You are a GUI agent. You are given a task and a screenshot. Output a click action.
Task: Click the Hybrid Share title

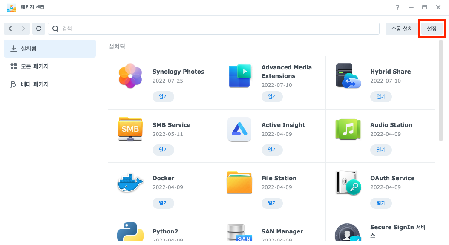(x=391, y=72)
